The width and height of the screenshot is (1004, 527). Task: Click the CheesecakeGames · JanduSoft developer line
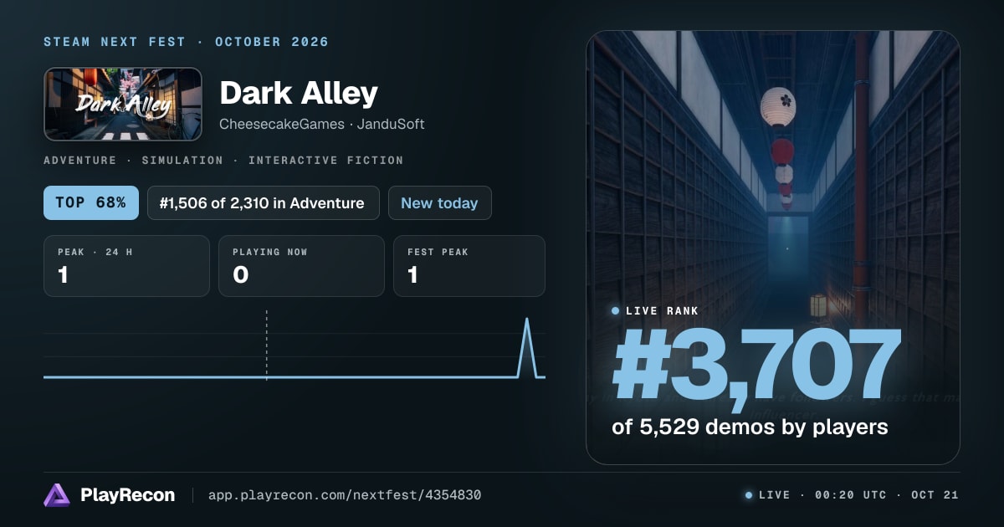[322, 124]
